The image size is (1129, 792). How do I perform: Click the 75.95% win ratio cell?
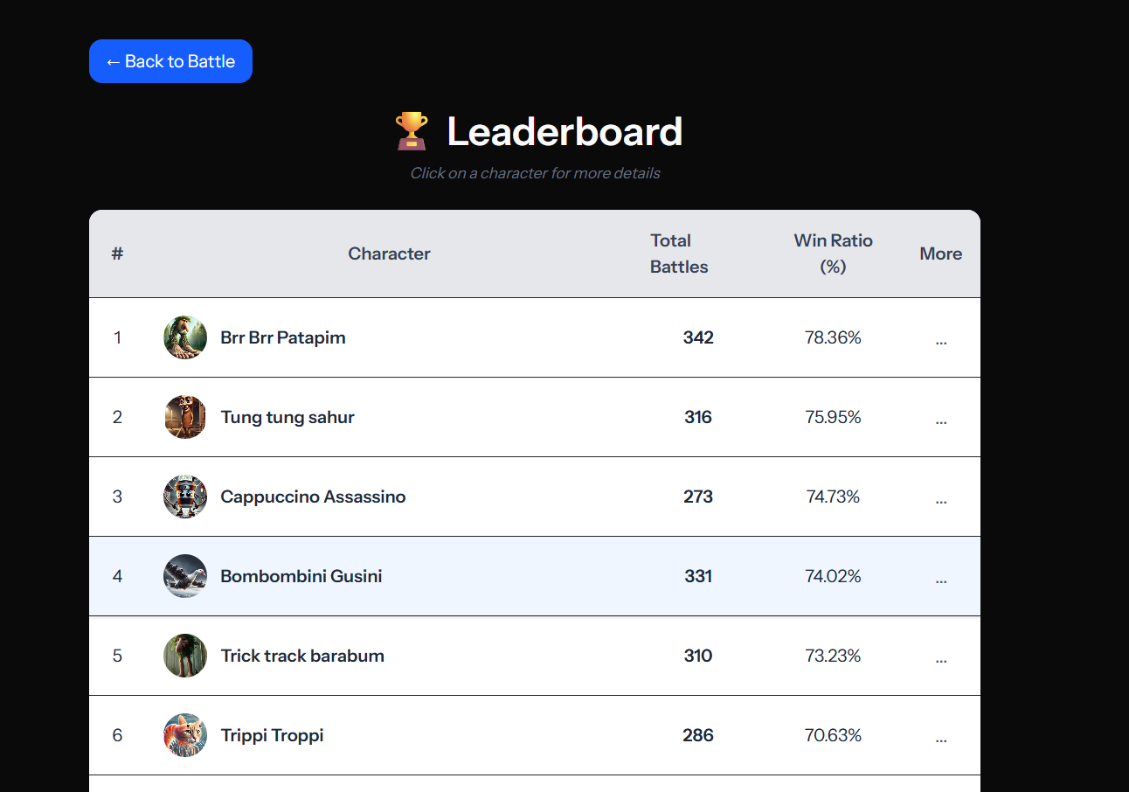tap(833, 417)
